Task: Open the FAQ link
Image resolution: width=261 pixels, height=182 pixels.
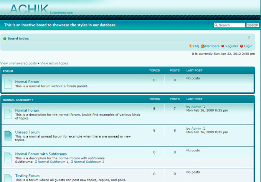Action: tap(196, 46)
